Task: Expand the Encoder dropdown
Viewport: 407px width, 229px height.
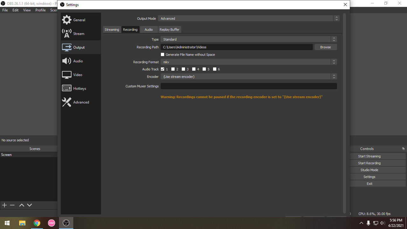Action: pyautogui.click(x=249, y=77)
